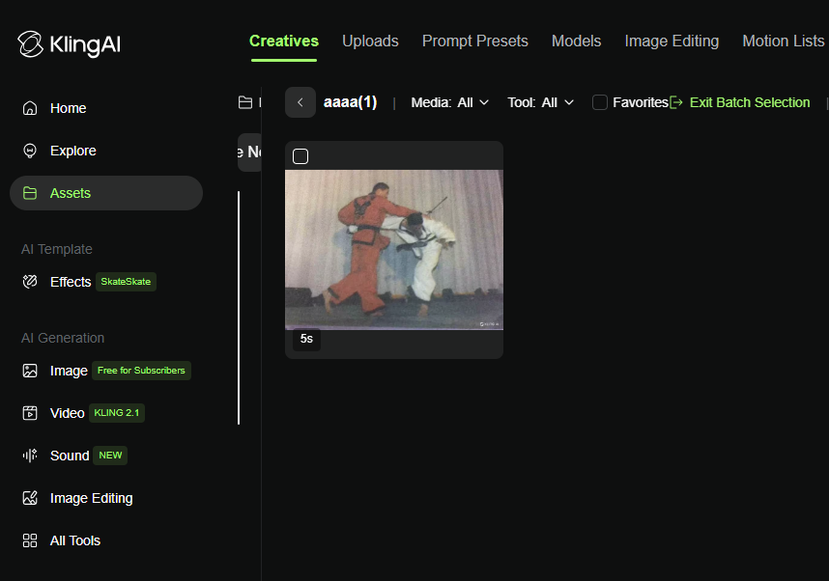Open the Motion Lists tab

tap(783, 41)
